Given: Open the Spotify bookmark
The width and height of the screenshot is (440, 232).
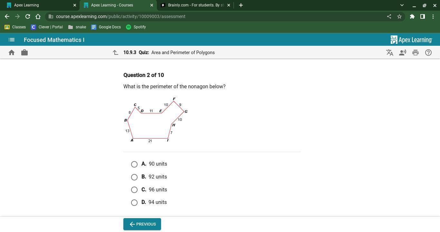Looking at the screenshot, I should click(136, 27).
